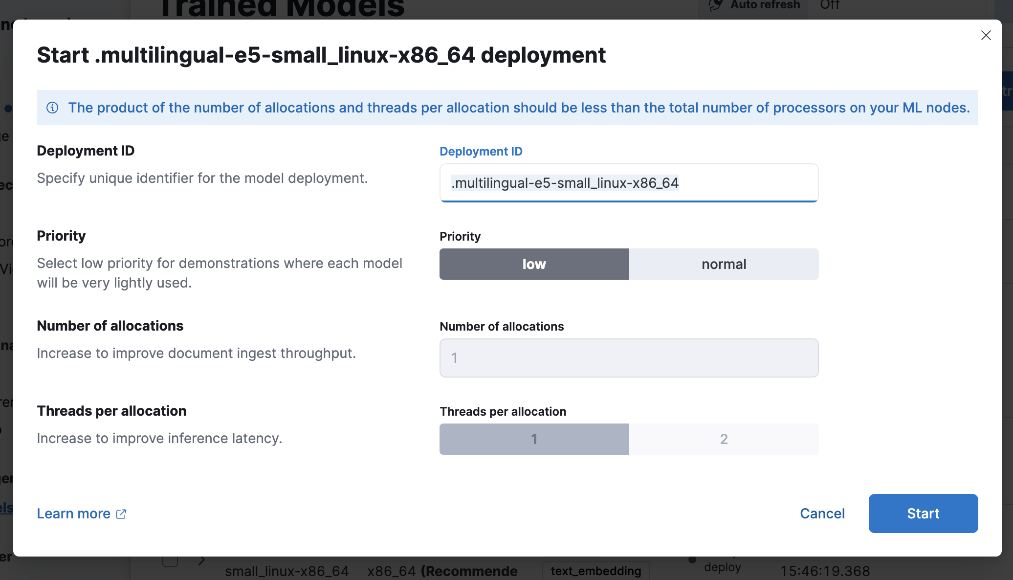1013x580 pixels.
Task: Choose 2 threads per allocation
Action: tap(724, 439)
